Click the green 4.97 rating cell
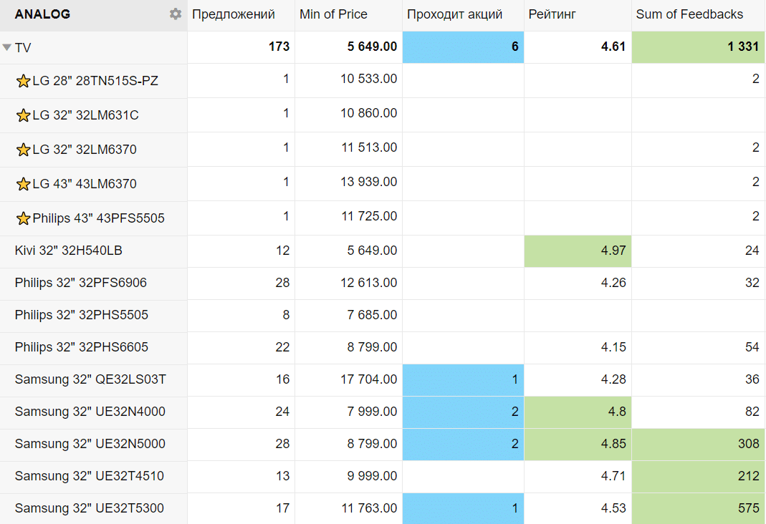766x524 pixels. (578, 251)
